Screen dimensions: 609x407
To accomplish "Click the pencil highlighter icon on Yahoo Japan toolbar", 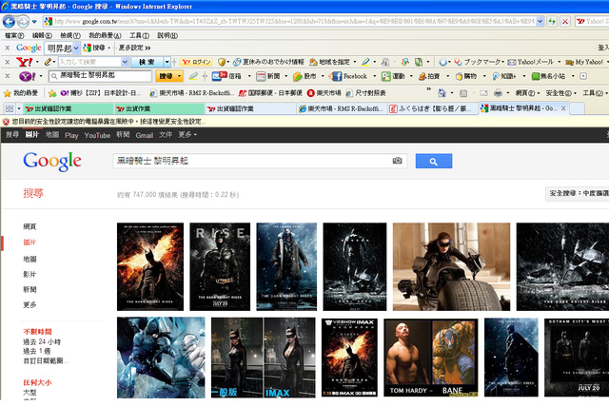I will (48, 62).
